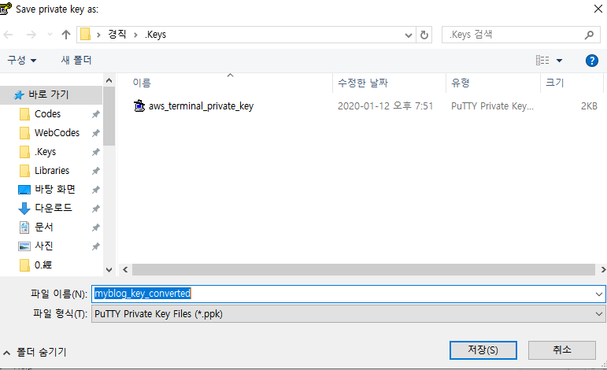
Task: Click the PuTTY key file icon
Action: [139, 105]
